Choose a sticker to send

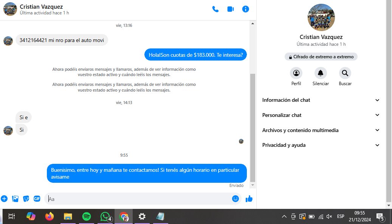click(26, 199)
